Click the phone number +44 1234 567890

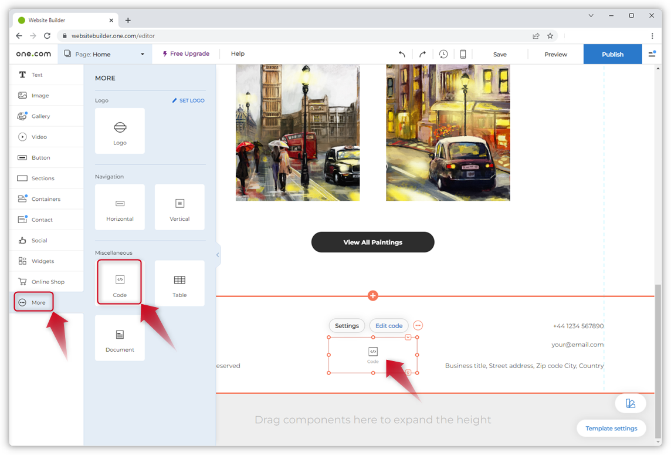point(578,326)
